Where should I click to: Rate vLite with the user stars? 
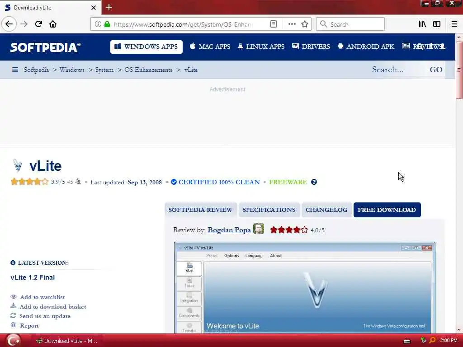[x=29, y=182]
